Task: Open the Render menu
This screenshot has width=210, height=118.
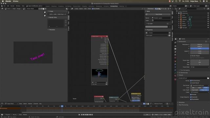Action: tap(12, 6)
